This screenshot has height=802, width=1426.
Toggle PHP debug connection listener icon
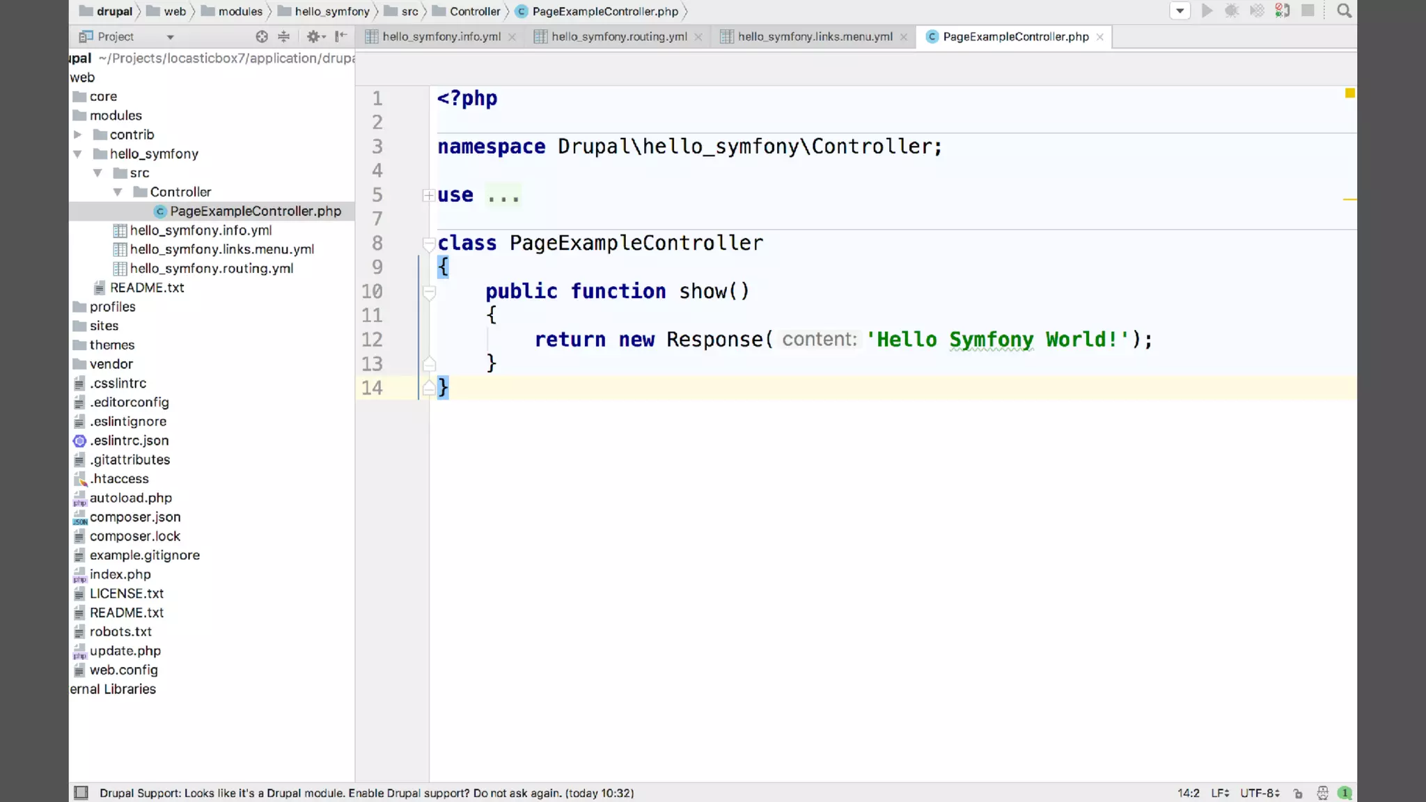coord(1283,11)
